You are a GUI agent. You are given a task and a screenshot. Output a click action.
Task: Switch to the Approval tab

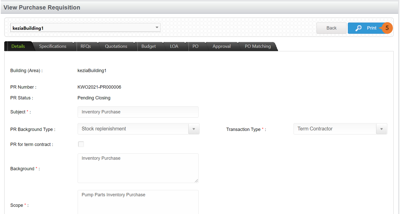[x=221, y=46]
